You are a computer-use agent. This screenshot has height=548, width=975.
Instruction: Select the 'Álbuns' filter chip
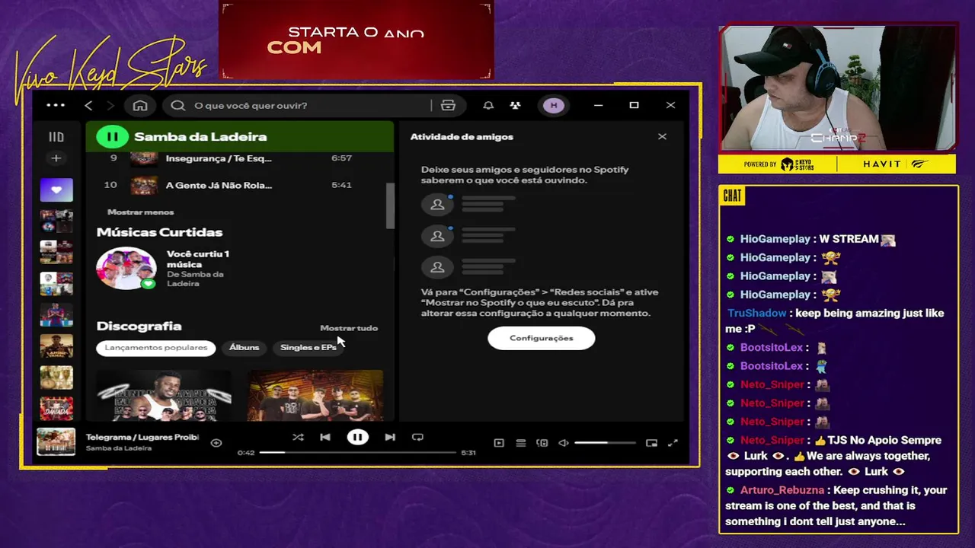[x=245, y=347]
